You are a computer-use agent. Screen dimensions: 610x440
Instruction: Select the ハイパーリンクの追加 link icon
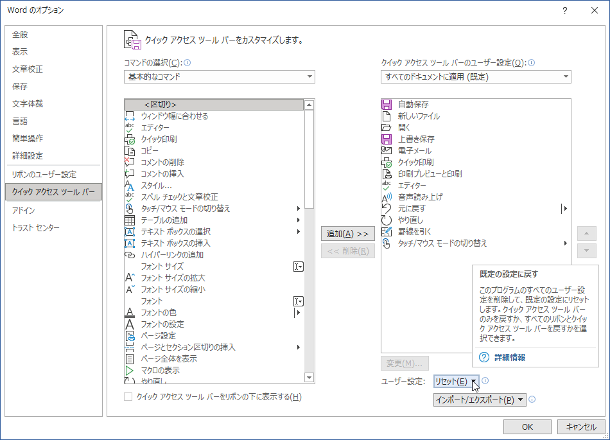click(x=130, y=255)
